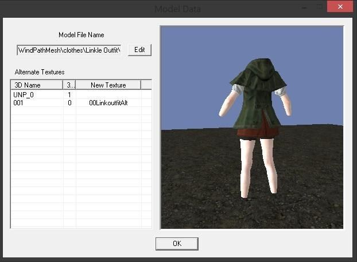Sort by the 3D Name column header
This screenshot has width=357, height=262.
pos(37,85)
